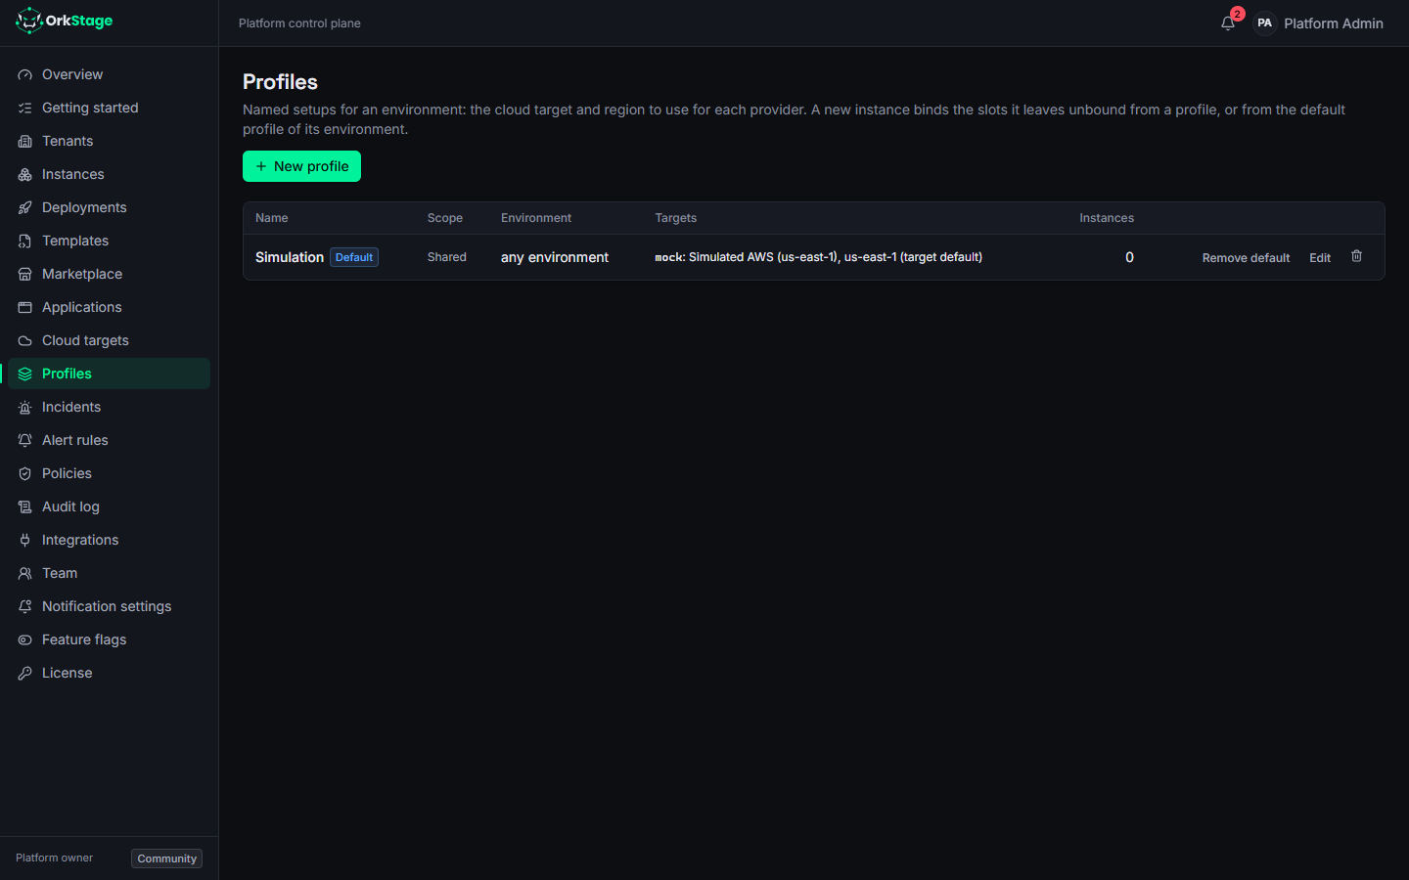This screenshot has height=880, width=1409.
Task: Create a New profile
Action: [x=301, y=166]
